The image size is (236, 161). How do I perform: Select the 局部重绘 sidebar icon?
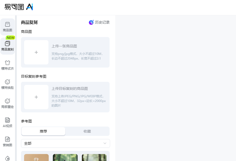[8, 101]
